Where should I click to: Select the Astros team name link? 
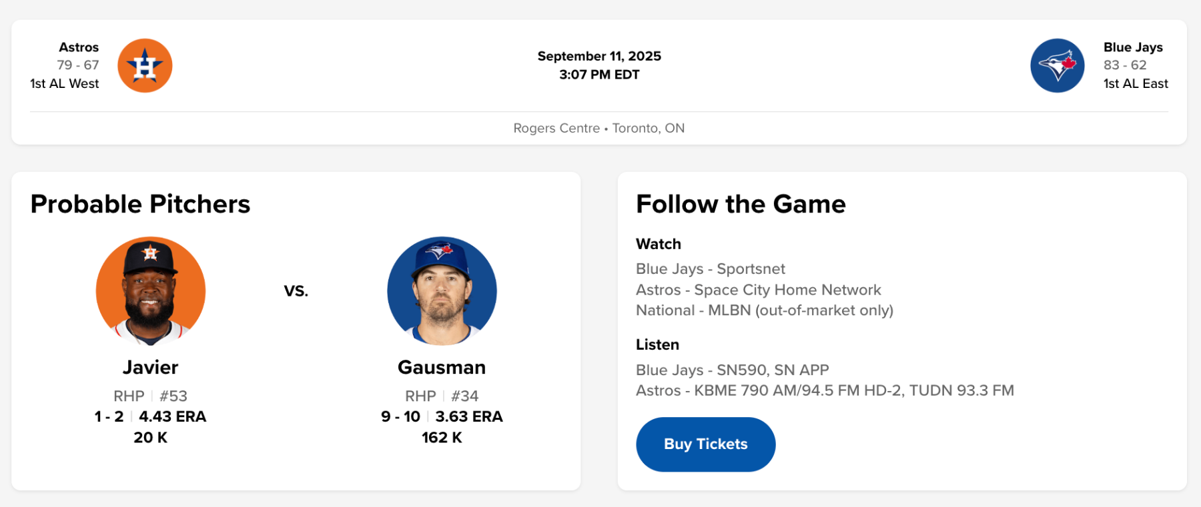[x=79, y=47]
